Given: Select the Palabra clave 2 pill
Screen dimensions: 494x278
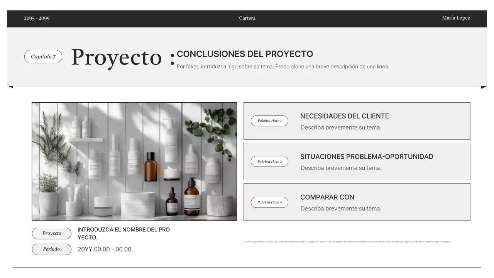Looking at the screenshot, I should (269, 161).
